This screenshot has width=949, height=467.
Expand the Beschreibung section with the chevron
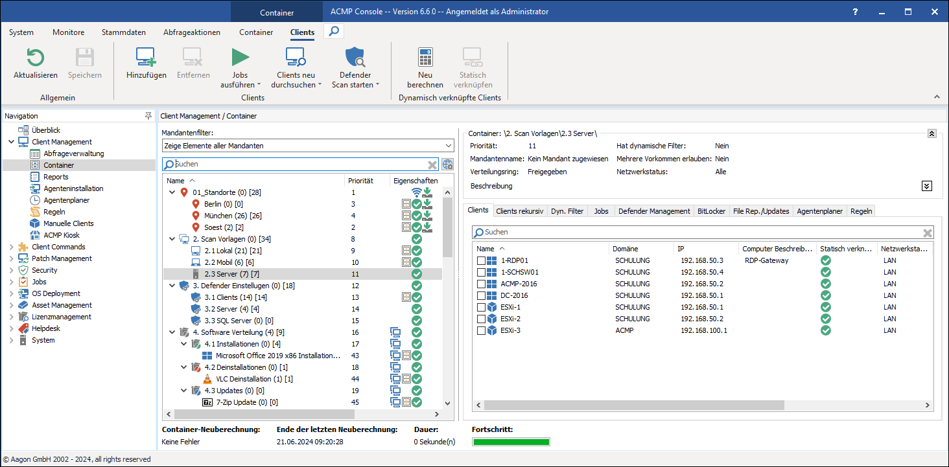click(927, 186)
